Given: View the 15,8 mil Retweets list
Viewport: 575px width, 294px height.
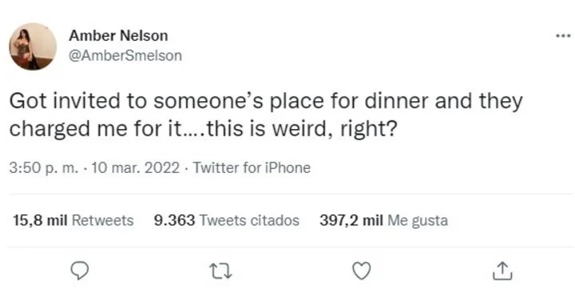Looking at the screenshot, I should point(73,221).
